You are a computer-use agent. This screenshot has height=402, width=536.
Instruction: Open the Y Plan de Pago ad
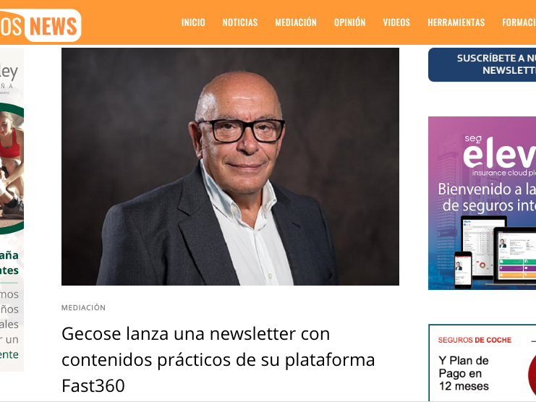click(464, 373)
